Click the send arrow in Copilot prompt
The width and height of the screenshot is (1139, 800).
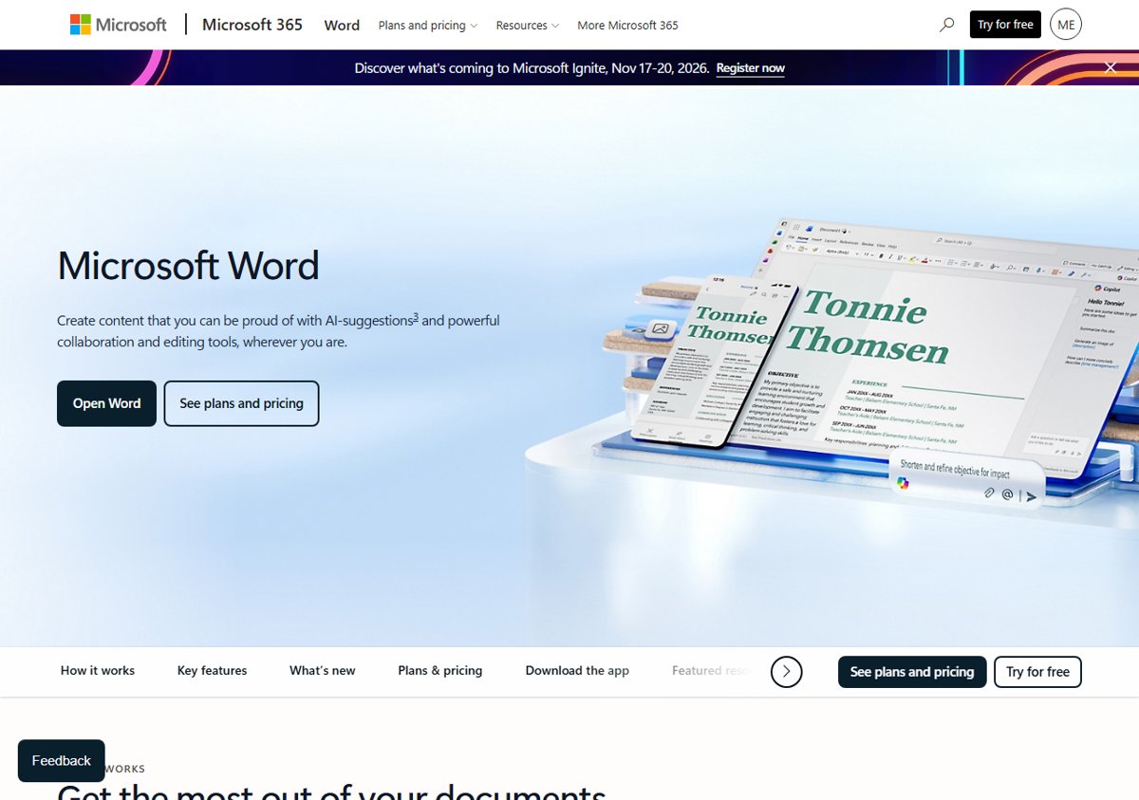[1031, 495]
